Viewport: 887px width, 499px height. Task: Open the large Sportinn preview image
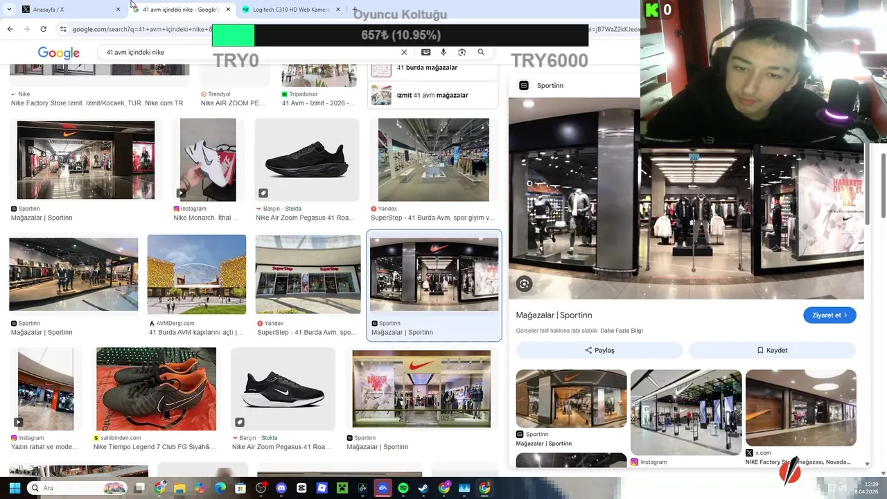tap(686, 198)
